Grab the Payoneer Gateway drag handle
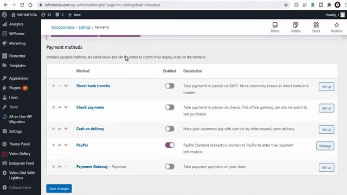 tap(53, 166)
